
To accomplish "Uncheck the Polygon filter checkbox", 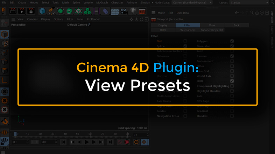I will tap(232, 41).
